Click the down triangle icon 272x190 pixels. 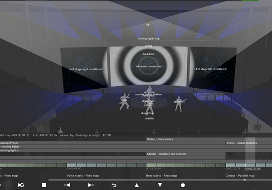160,185
